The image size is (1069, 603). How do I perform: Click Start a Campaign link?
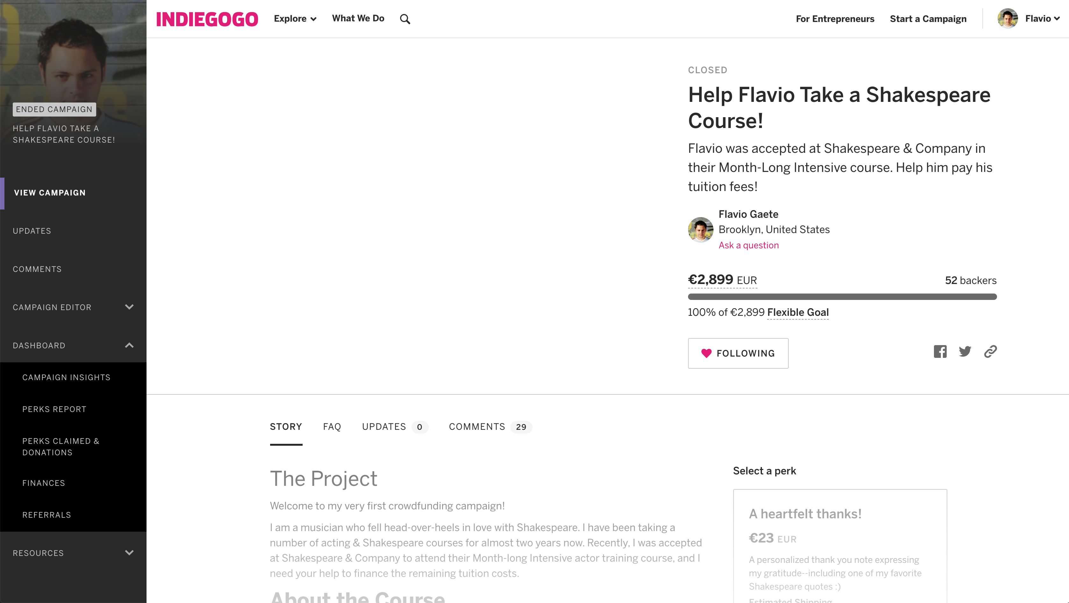[928, 19]
